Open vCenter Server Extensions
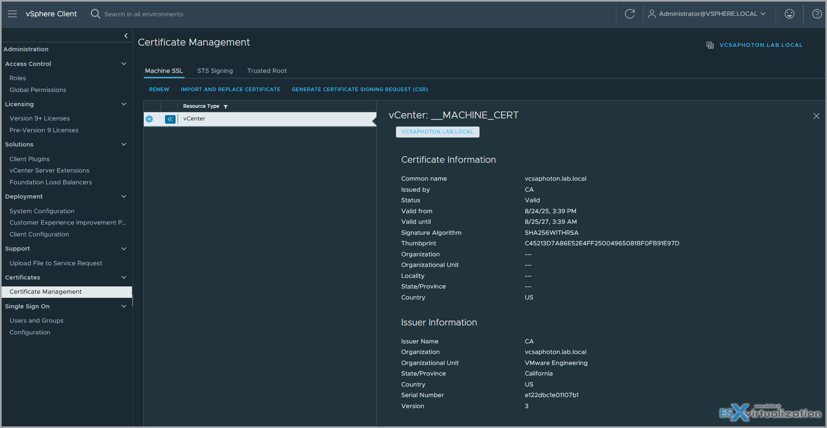827x428 pixels. (x=49, y=170)
